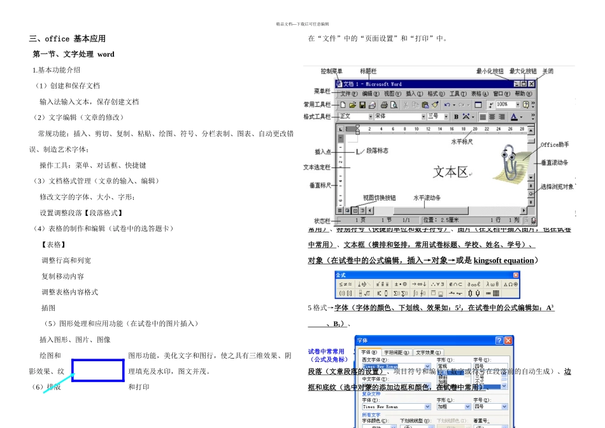Viewport: 605px width, 428px height.
Task: Click the vertical scrollbar down arrow
Action: [531, 177]
